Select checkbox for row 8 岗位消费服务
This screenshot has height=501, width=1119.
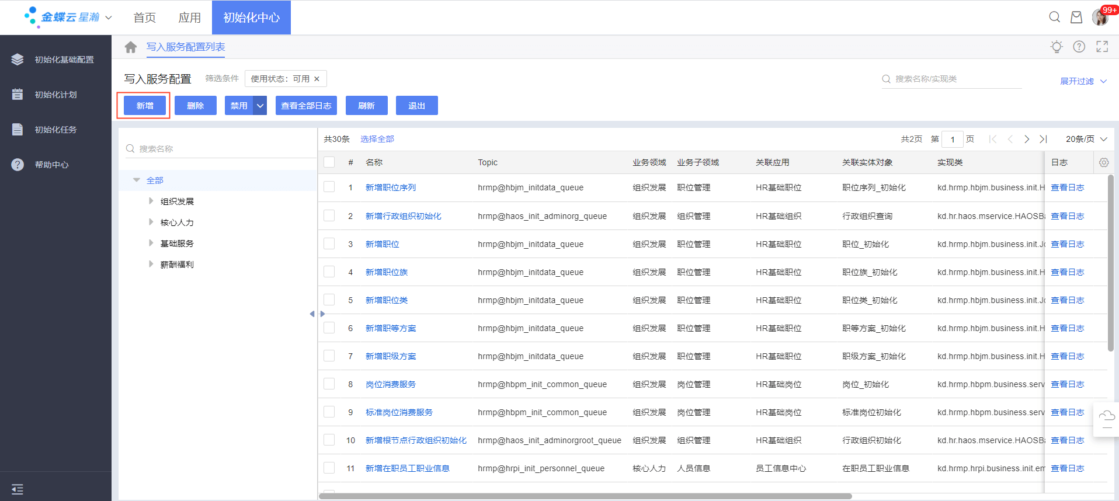pos(329,384)
